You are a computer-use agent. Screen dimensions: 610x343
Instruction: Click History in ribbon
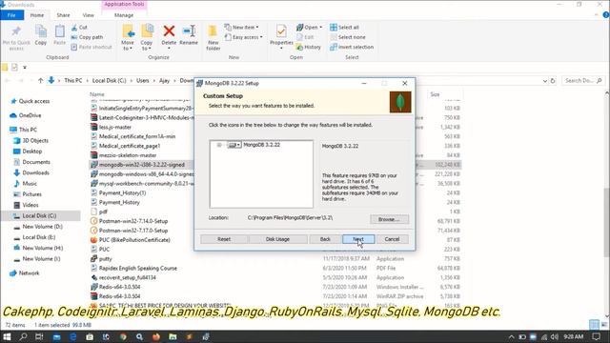tap(309, 47)
